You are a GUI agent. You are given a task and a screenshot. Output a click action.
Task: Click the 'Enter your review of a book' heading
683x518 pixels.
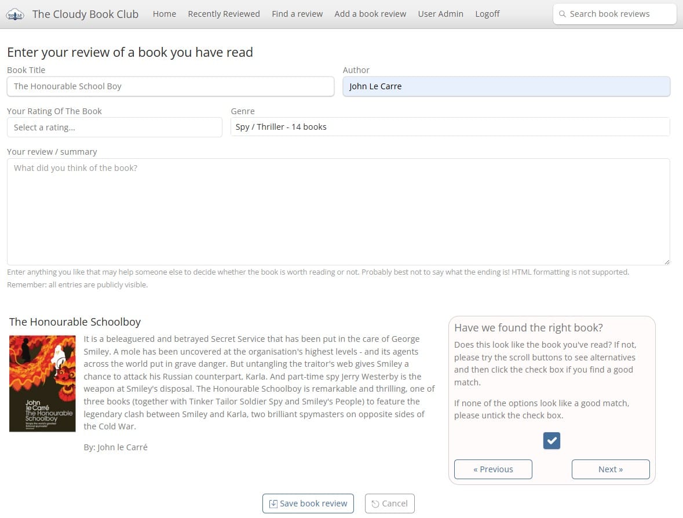tap(130, 52)
